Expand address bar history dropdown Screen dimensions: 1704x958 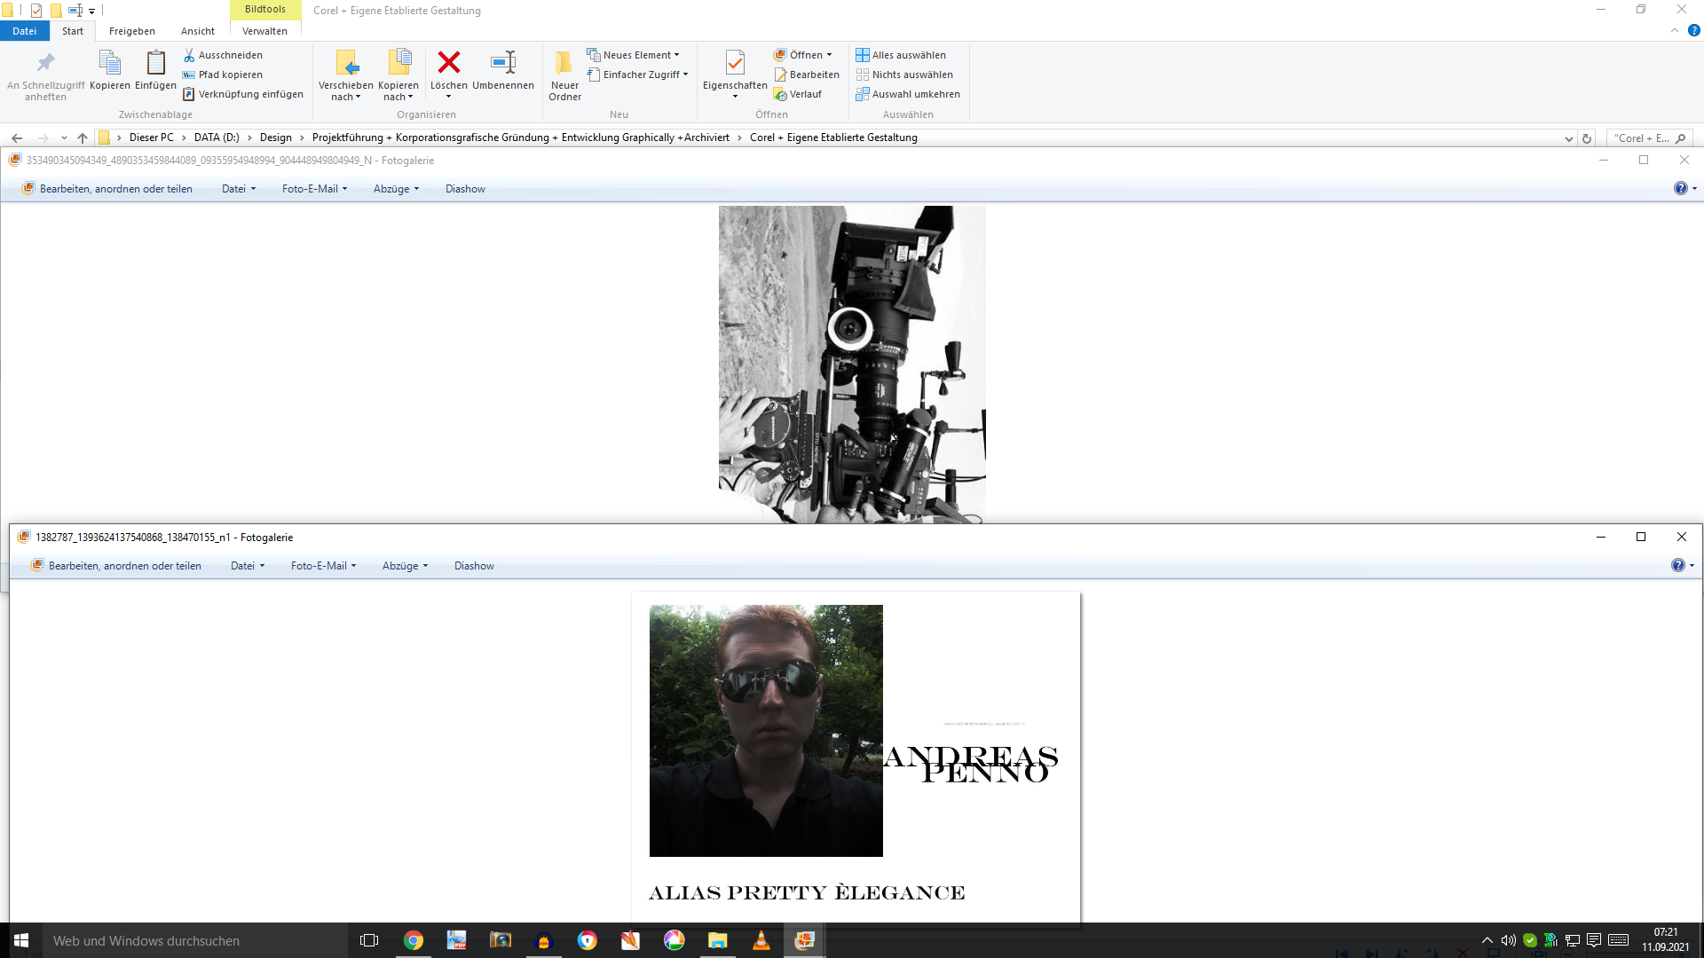click(x=1569, y=138)
